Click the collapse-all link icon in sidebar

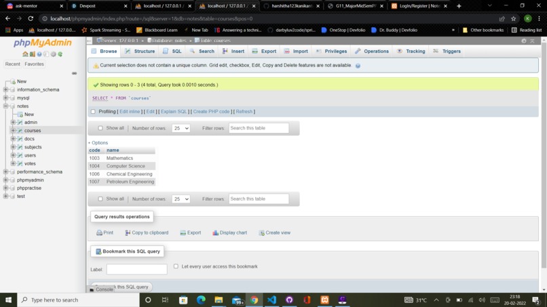[74, 73]
